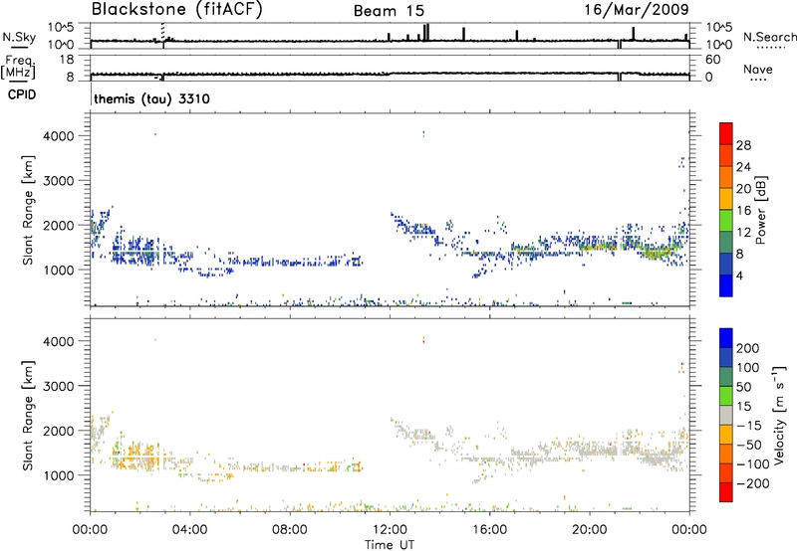This screenshot has height=551, width=797.
Task: Click the 16:00 time axis tick label
Action: (489, 530)
